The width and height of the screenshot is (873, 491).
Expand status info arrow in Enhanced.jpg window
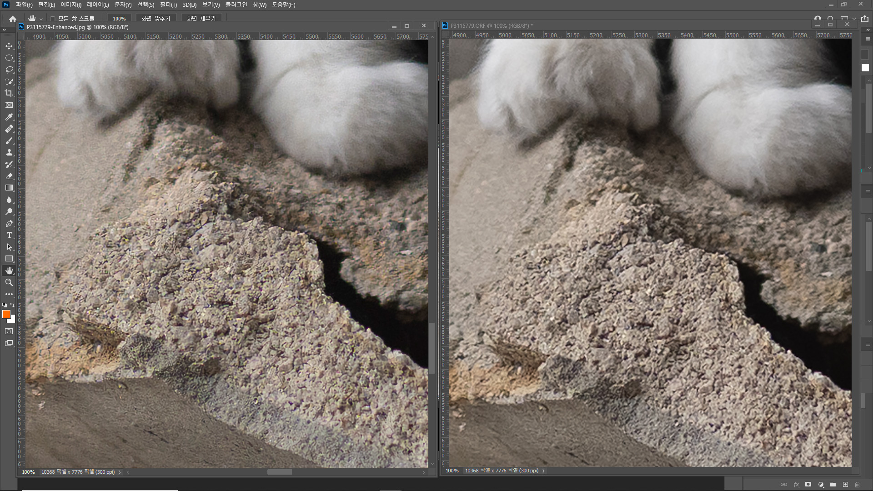(x=120, y=472)
